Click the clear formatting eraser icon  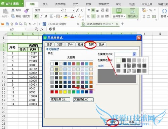point(80,16)
